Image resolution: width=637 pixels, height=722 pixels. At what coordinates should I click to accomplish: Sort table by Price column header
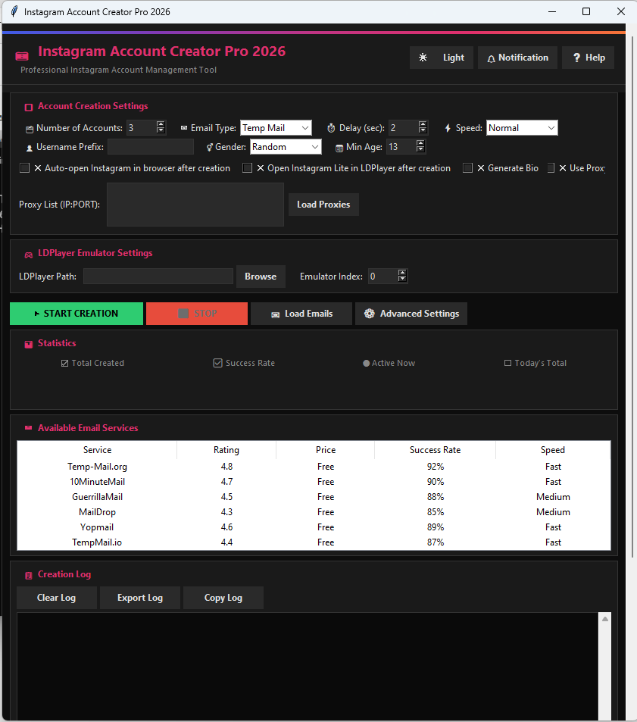(x=326, y=450)
